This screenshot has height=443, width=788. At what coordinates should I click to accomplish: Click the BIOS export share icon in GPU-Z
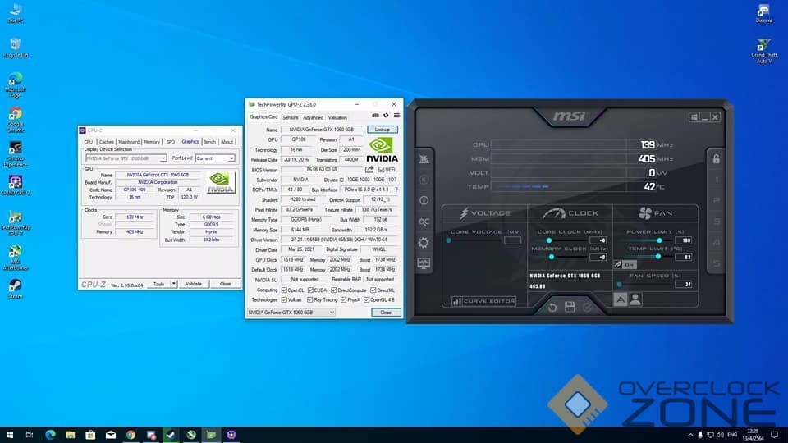click(x=369, y=170)
